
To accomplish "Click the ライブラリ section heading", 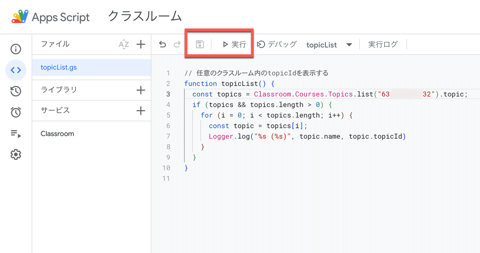I will [x=59, y=90].
